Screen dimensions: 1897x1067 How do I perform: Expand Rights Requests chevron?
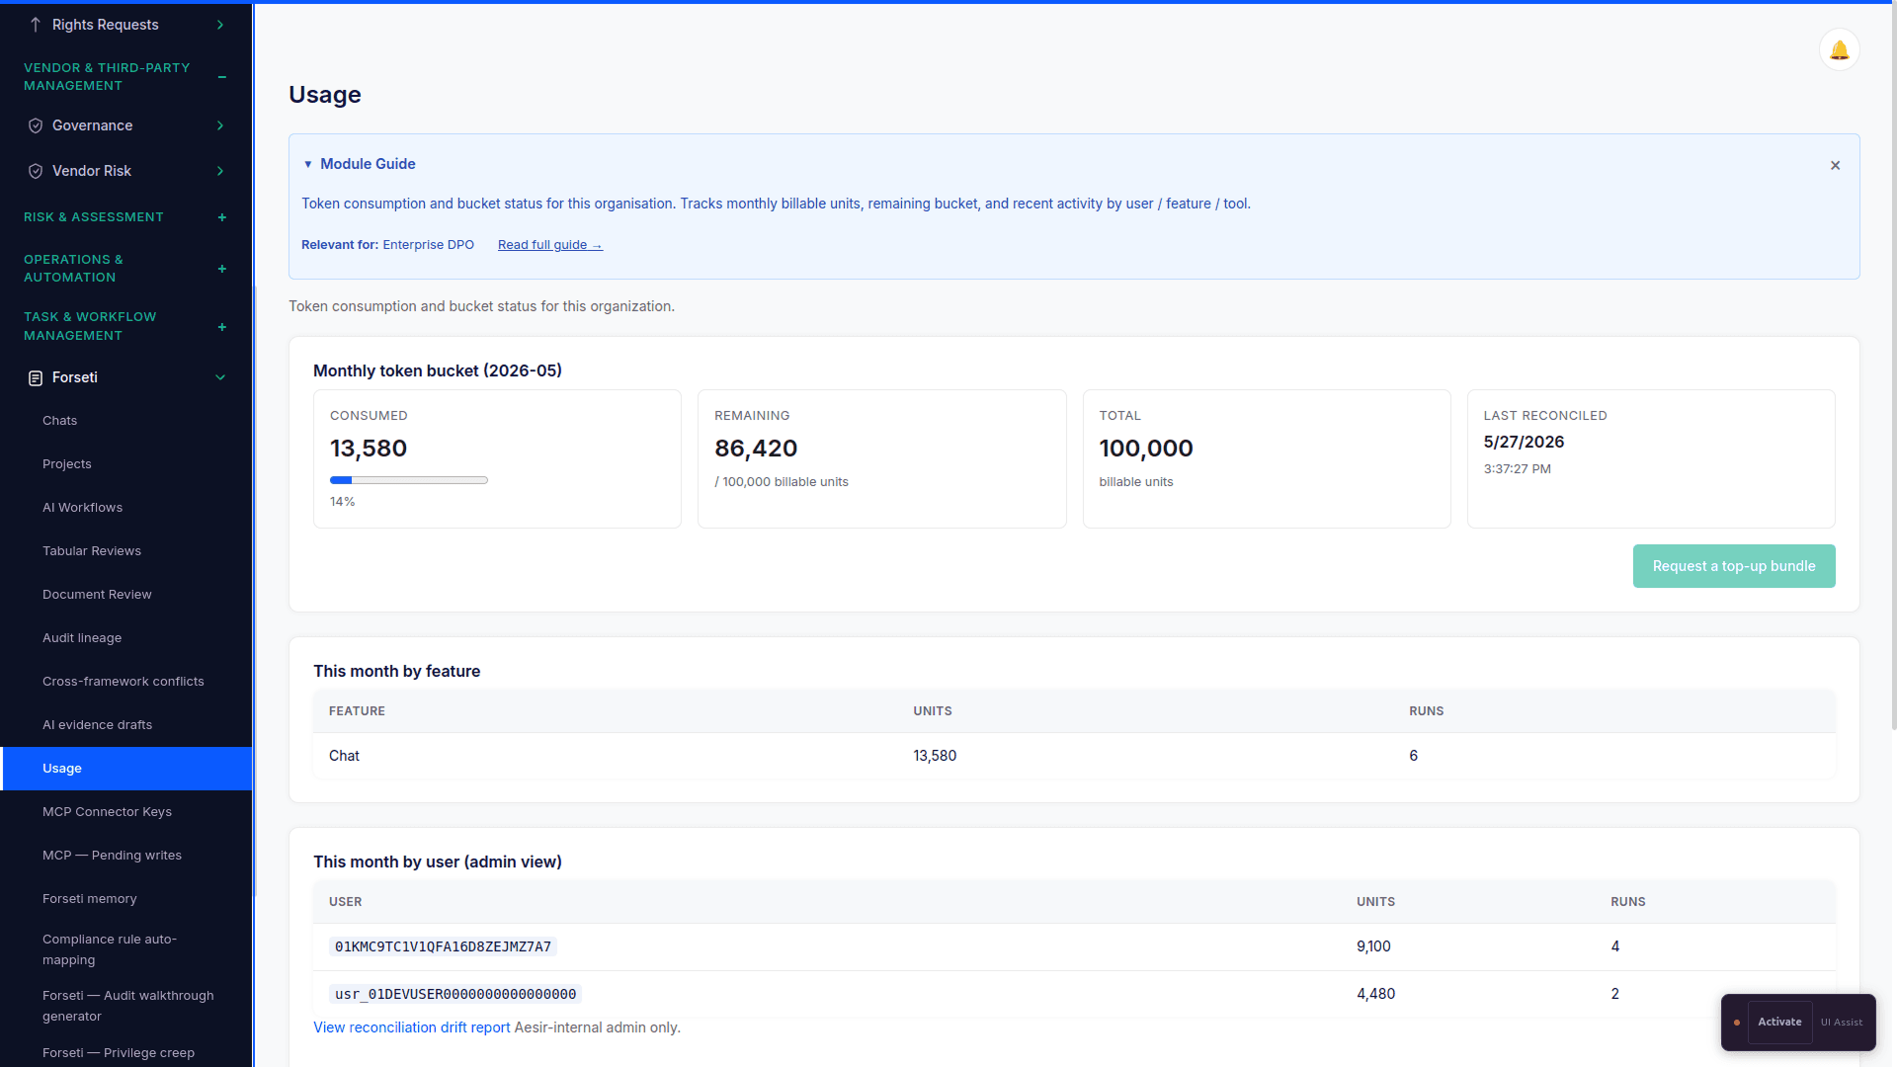click(x=220, y=25)
